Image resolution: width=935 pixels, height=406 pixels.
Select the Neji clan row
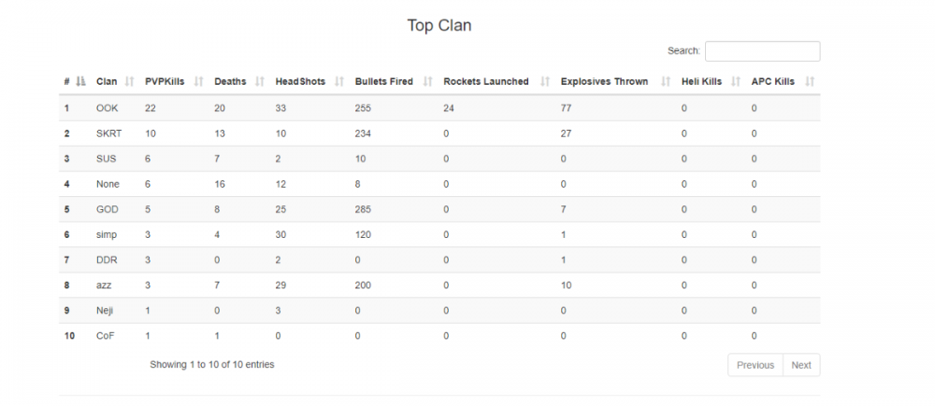107,310
